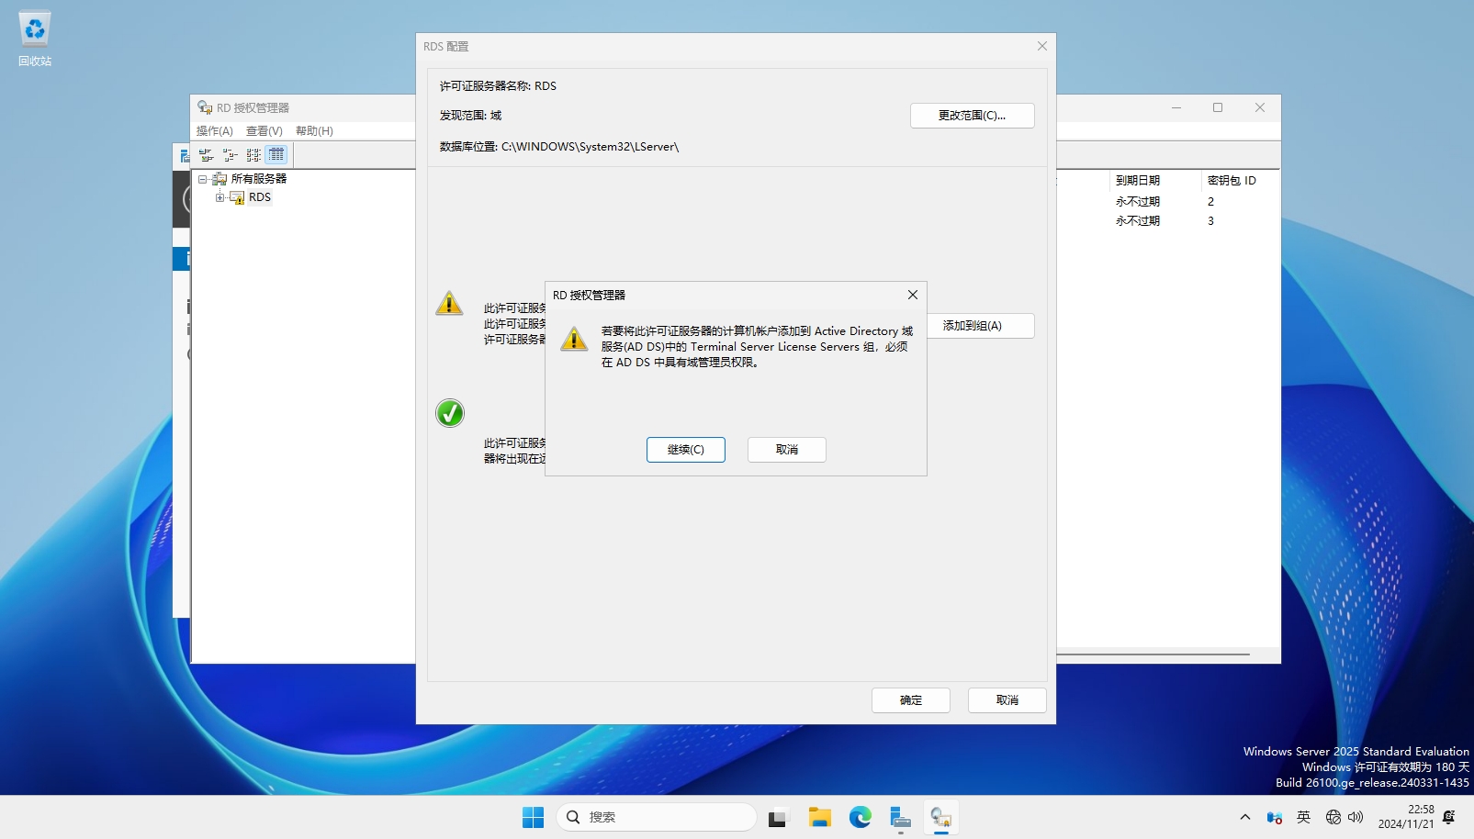
Task: Switch to the list view toolbar icon
Action: click(253, 155)
